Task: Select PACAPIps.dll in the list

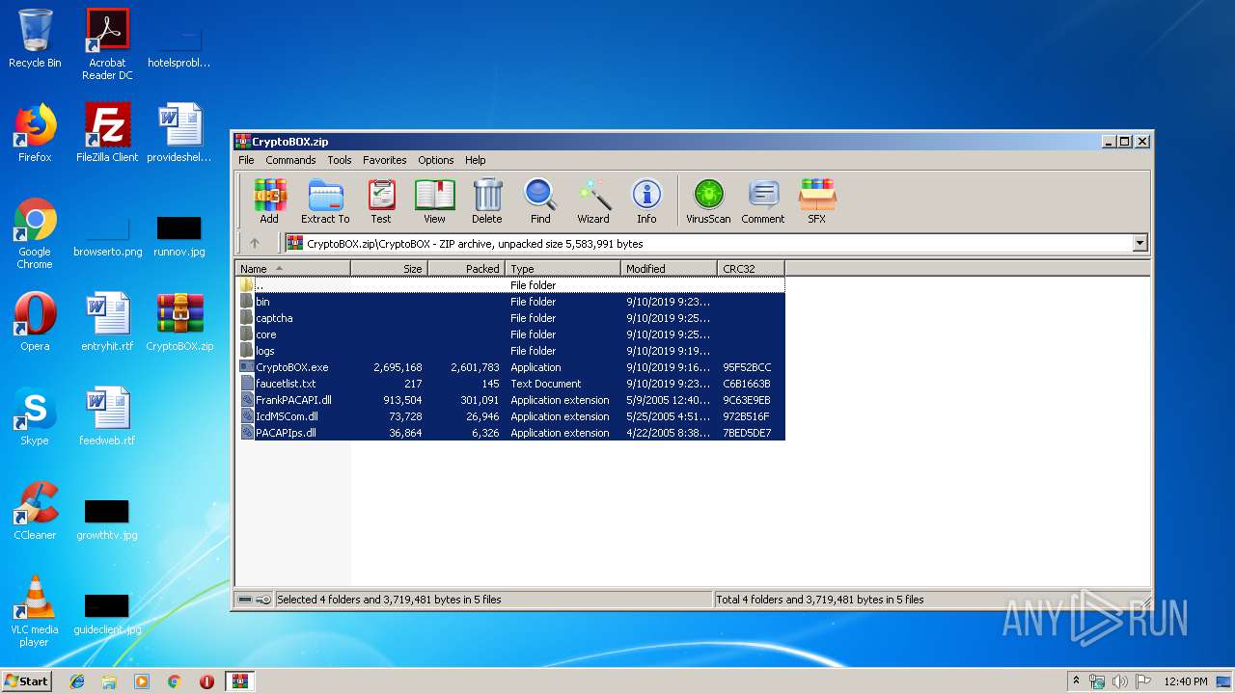Action: (x=509, y=433)
